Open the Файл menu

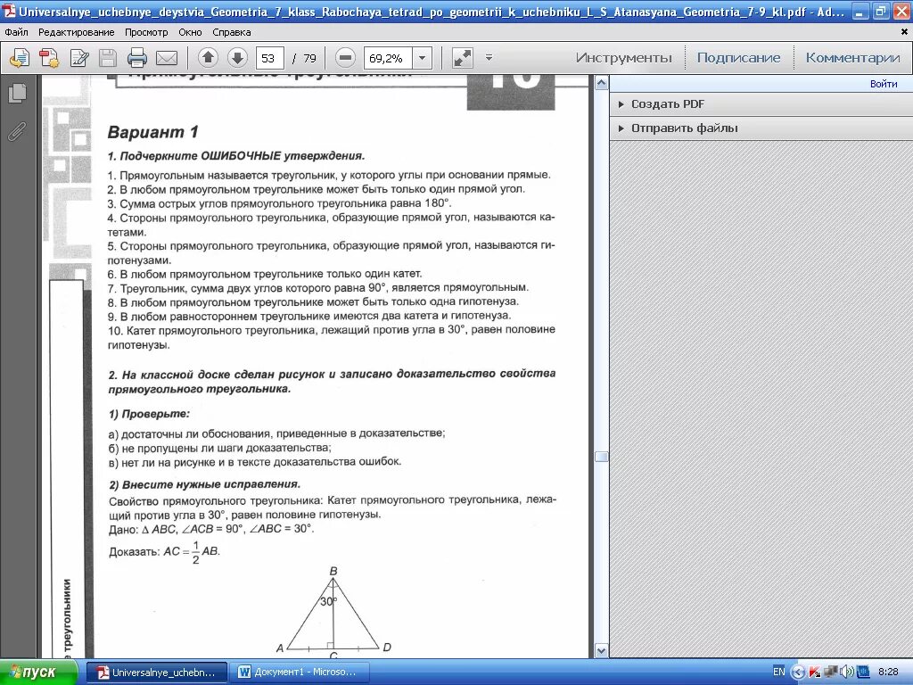[16, 33]
